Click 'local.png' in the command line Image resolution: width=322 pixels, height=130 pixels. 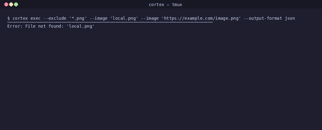[124, 18]
